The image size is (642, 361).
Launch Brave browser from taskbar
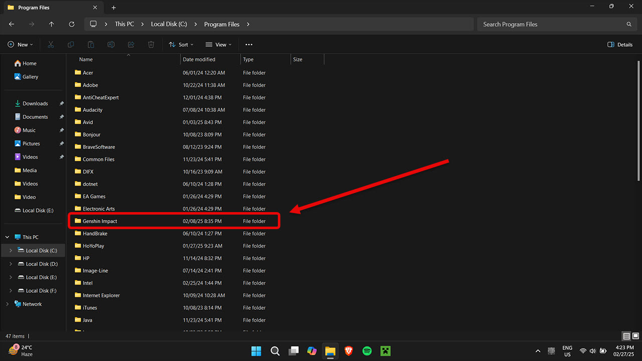tap(349, 351)
